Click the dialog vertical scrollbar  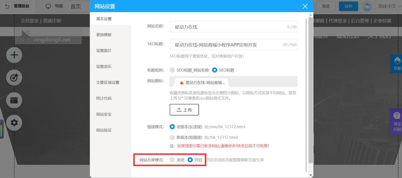click(x=311, y=90)
